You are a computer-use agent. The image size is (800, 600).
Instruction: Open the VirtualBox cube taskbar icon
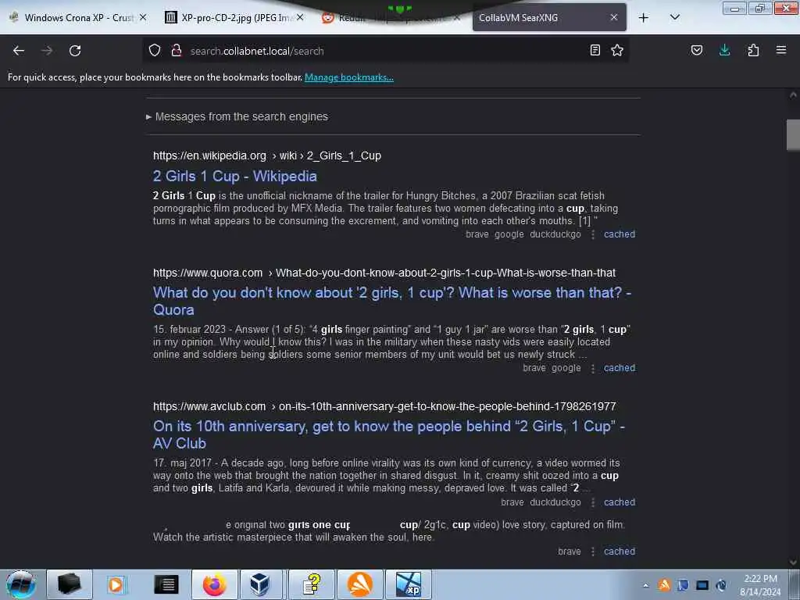point(259,584)
